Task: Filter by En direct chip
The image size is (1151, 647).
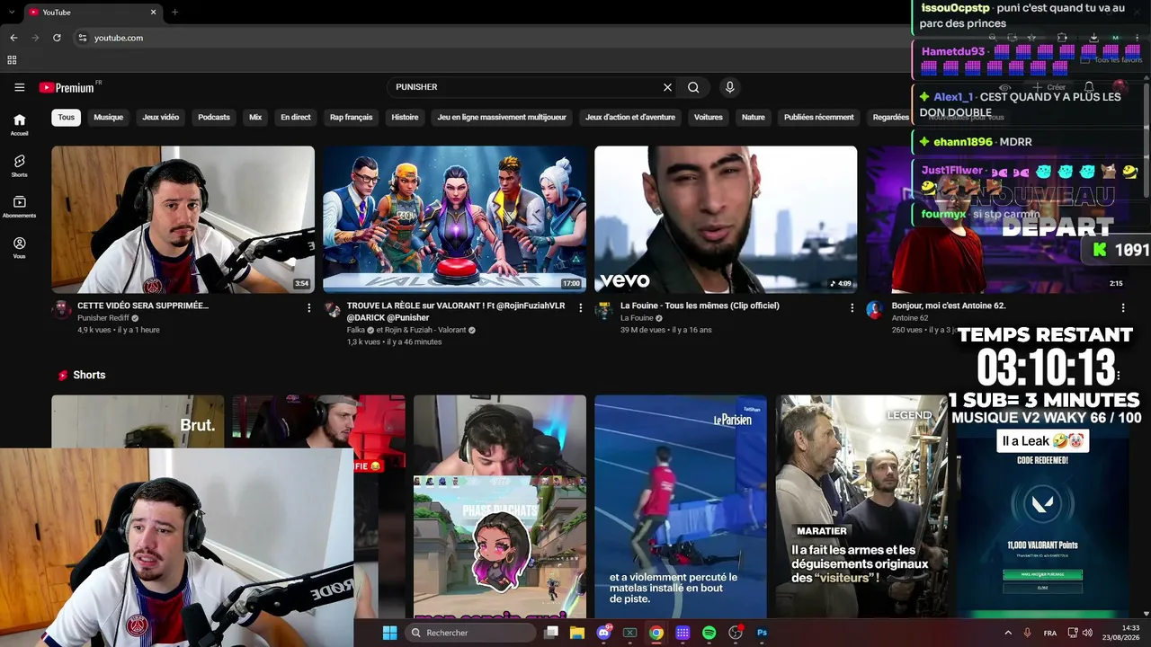Action: click(296, 117)
